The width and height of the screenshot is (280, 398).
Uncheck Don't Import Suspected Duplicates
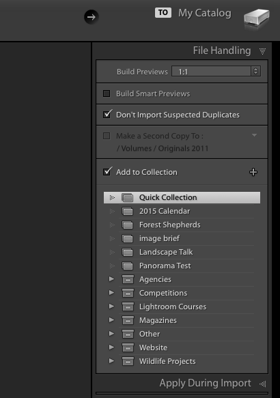107,115
